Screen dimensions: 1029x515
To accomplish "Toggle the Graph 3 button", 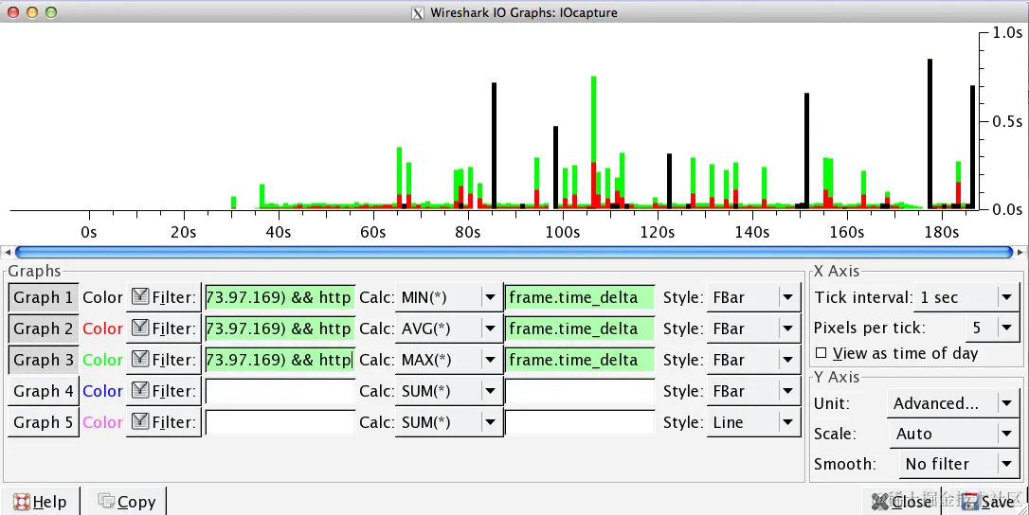I will [x=44, y=360].
